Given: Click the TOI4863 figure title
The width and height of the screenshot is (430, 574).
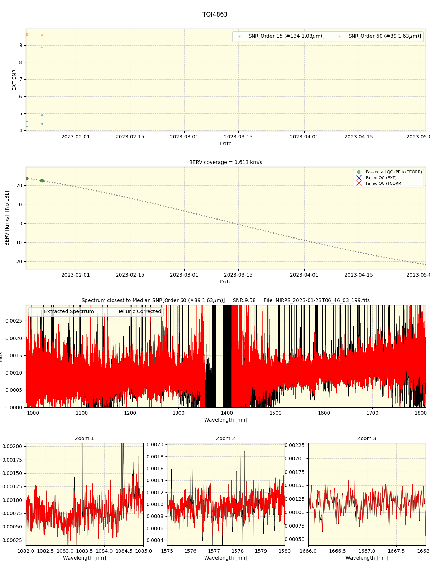Looking at the screenshot, I should pyautogui.click(x=215, y=14).
